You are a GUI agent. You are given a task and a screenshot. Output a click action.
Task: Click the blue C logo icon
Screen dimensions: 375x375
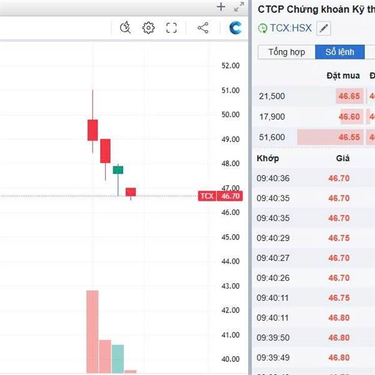point(236,27)
